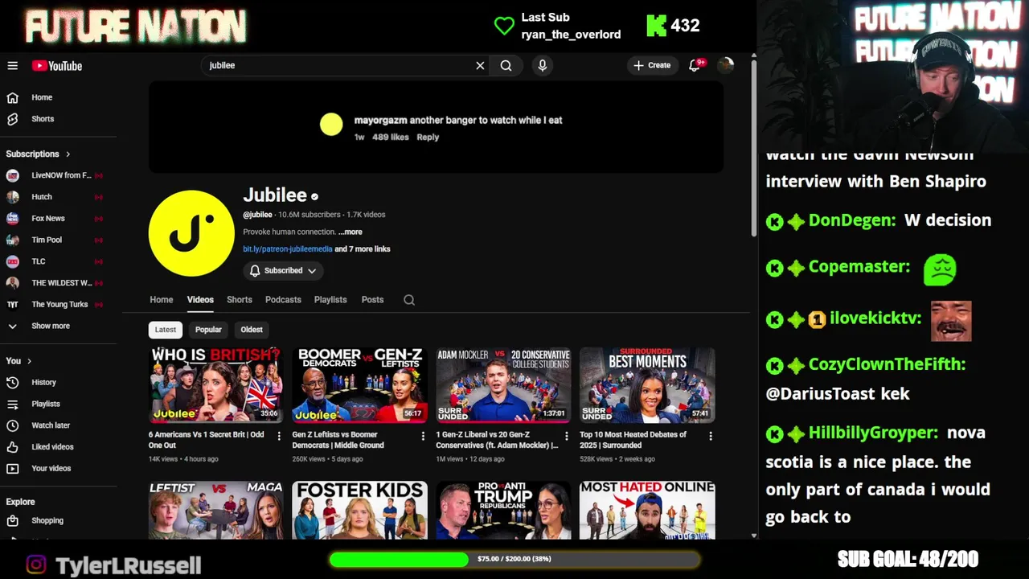This screenshot has height=579, width=1029.
Task: Click the magnifier search button
Action: pyautogui.click(x=506, y=66)
